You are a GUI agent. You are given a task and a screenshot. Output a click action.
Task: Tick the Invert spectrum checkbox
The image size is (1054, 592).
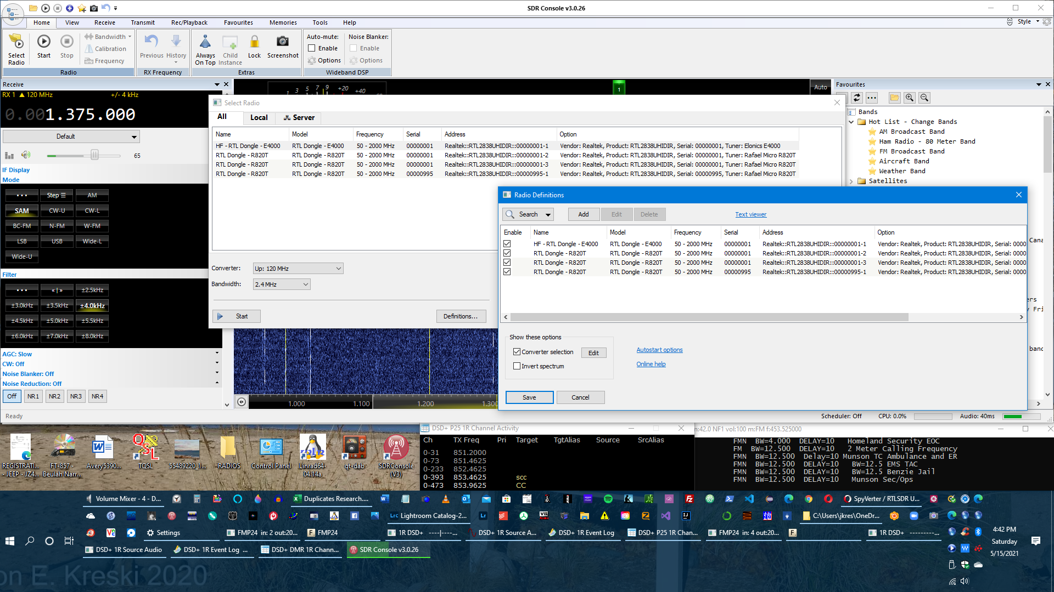point(517,366)
